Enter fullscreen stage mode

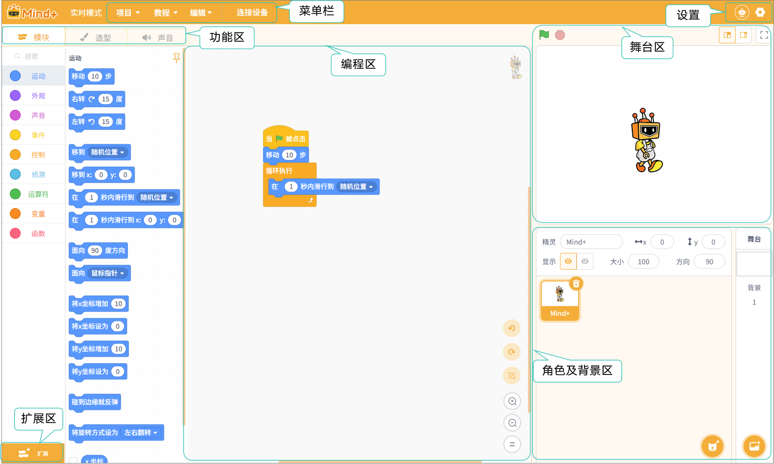(764, 35)
